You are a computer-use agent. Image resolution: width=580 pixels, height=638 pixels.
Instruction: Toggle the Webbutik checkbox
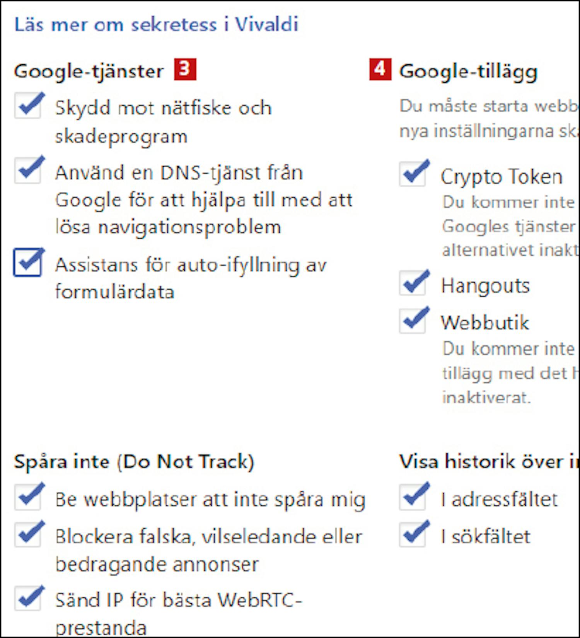tap(413, 320)
